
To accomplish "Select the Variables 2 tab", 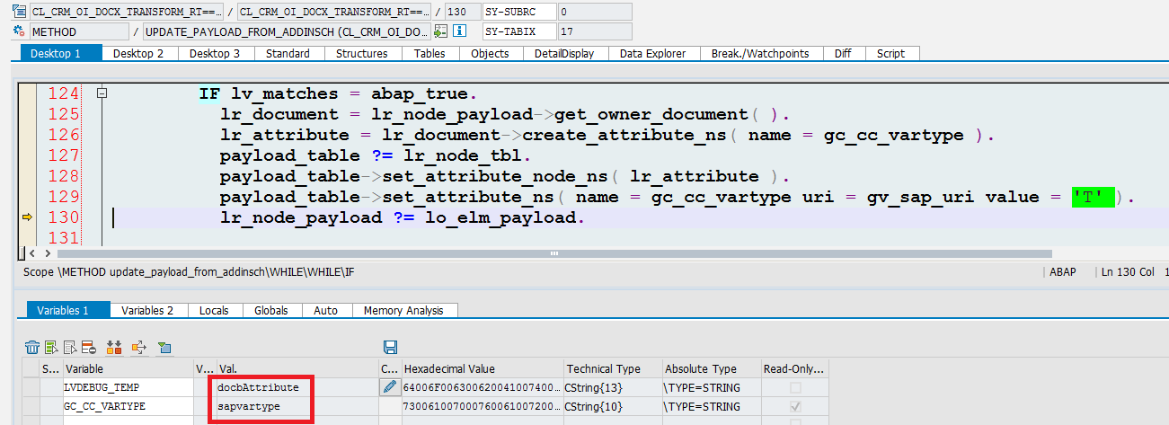I will pyautogui.click(x=147, y=310).
